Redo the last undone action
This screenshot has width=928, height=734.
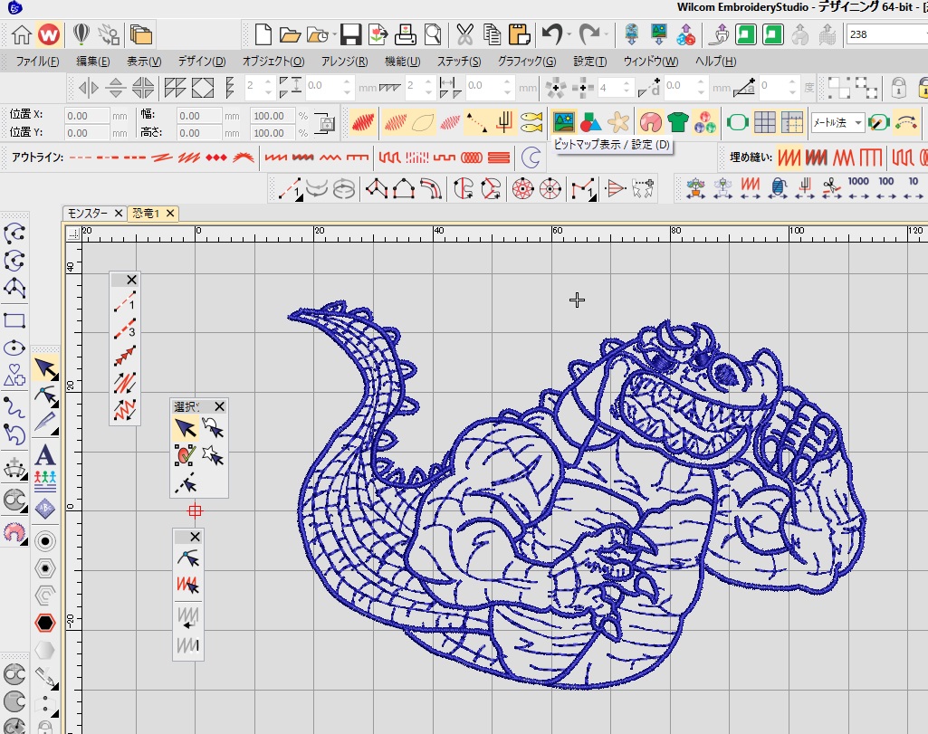[588, 35]
